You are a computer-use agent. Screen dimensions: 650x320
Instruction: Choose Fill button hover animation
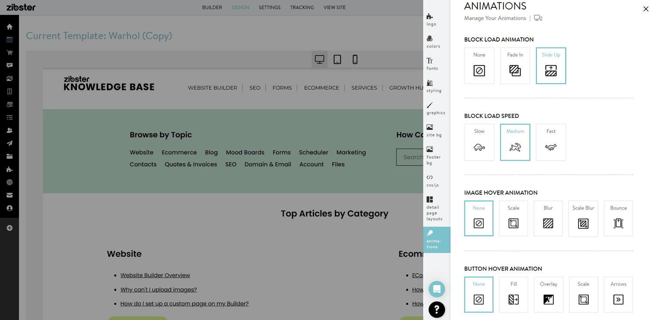pyautogui.click(x=513, y=294)
